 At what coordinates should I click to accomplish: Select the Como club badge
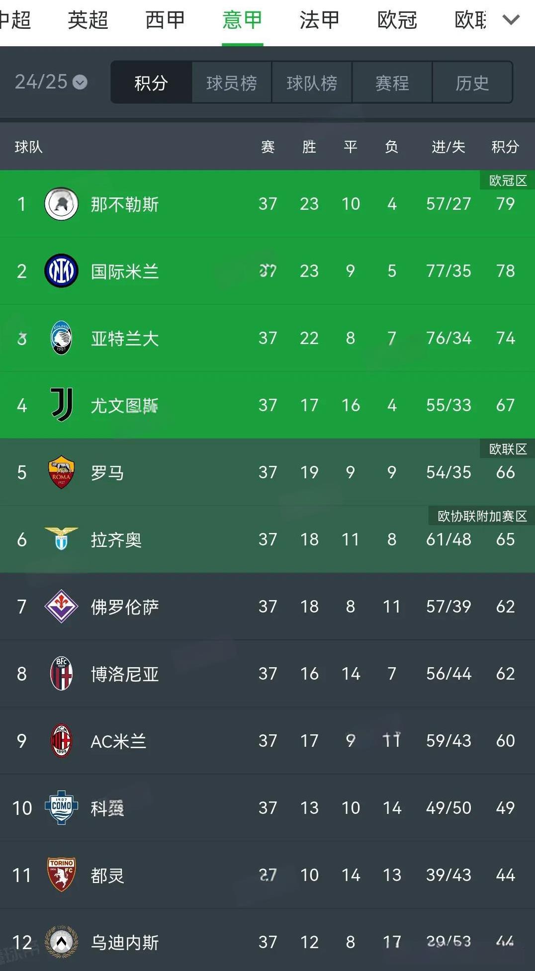tap(61, 807)
